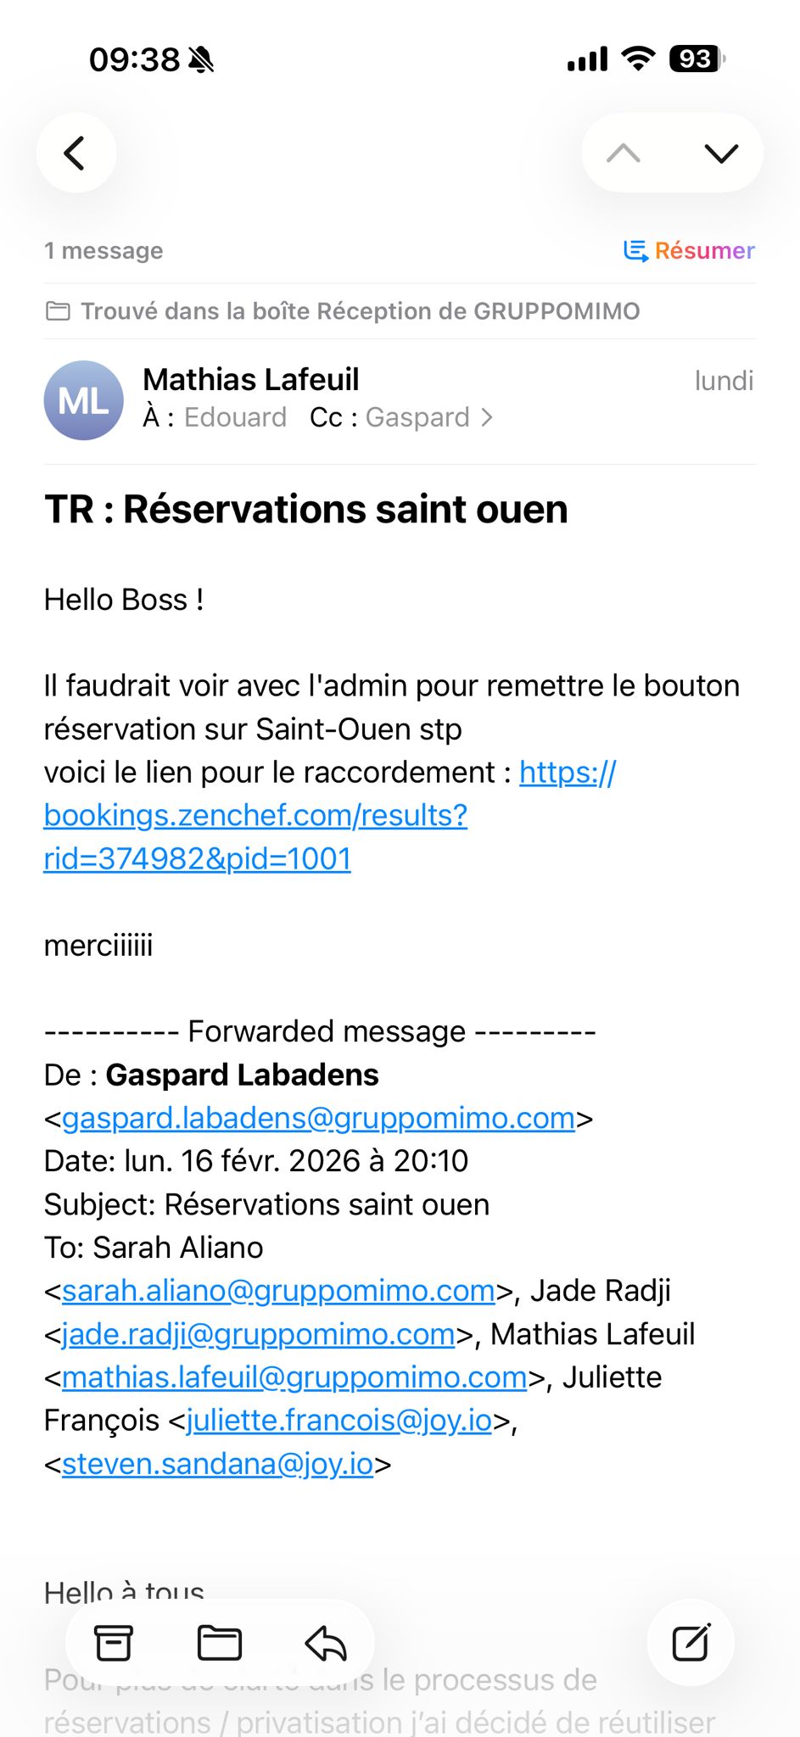The width and height of the screenshot is (800, 1737).
Task: Tap the sender name Mathias Lafeuil
Action: [x=251, y=379]
